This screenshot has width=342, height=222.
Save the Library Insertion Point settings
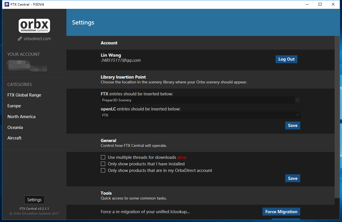pyautogui.click(x=293, y=126)
